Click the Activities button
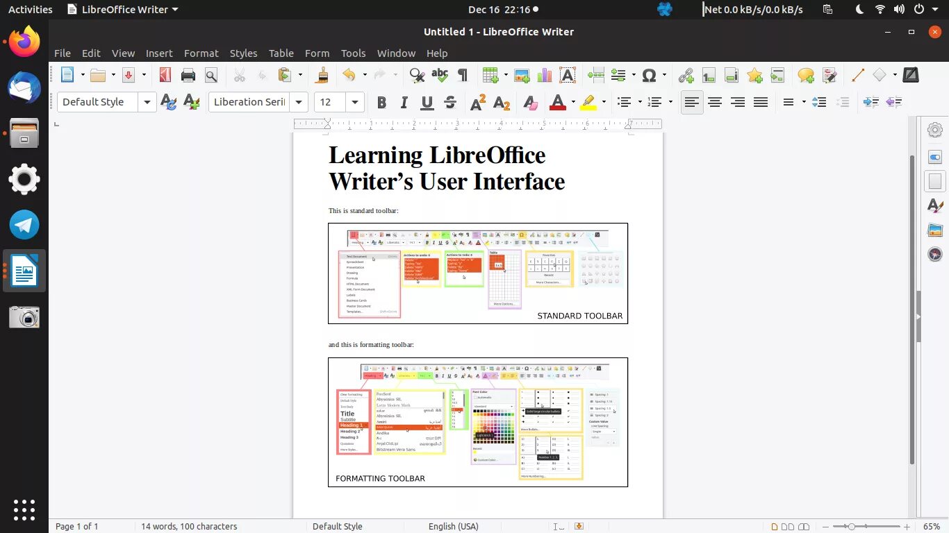 tap(30, 10)
